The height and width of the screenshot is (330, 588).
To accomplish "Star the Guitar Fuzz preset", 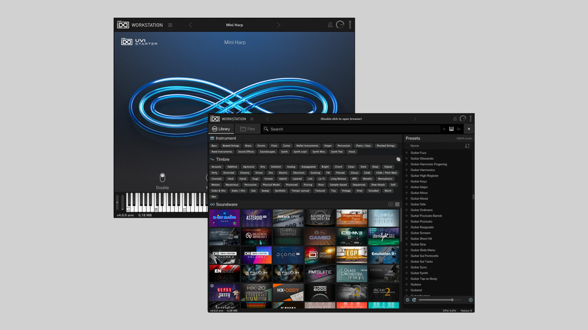I will click(x=407, y=152).
